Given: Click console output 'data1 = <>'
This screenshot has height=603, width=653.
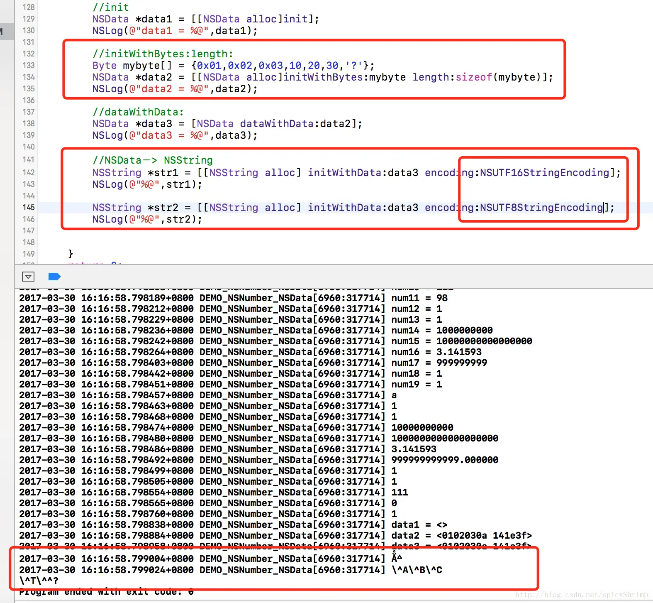Looking at the screenshot, I should pos(419,525).
